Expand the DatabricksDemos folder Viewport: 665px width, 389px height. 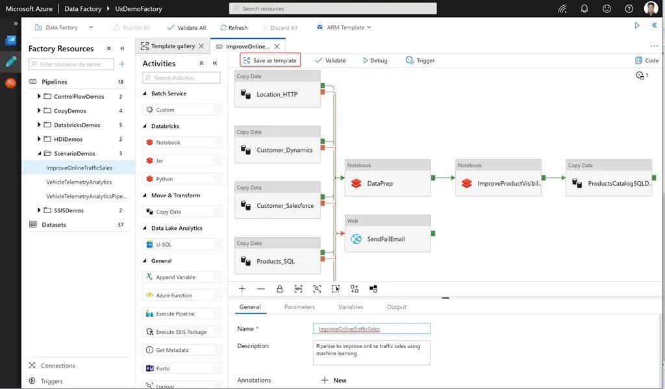point(39,125)
